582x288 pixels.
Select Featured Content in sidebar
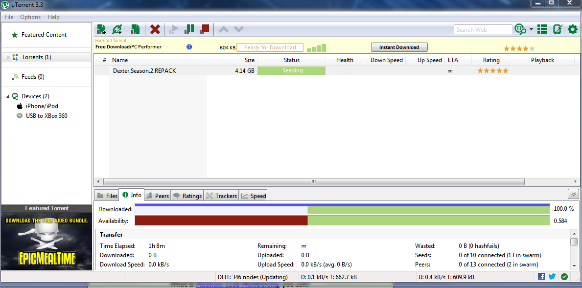click(44, 34)
